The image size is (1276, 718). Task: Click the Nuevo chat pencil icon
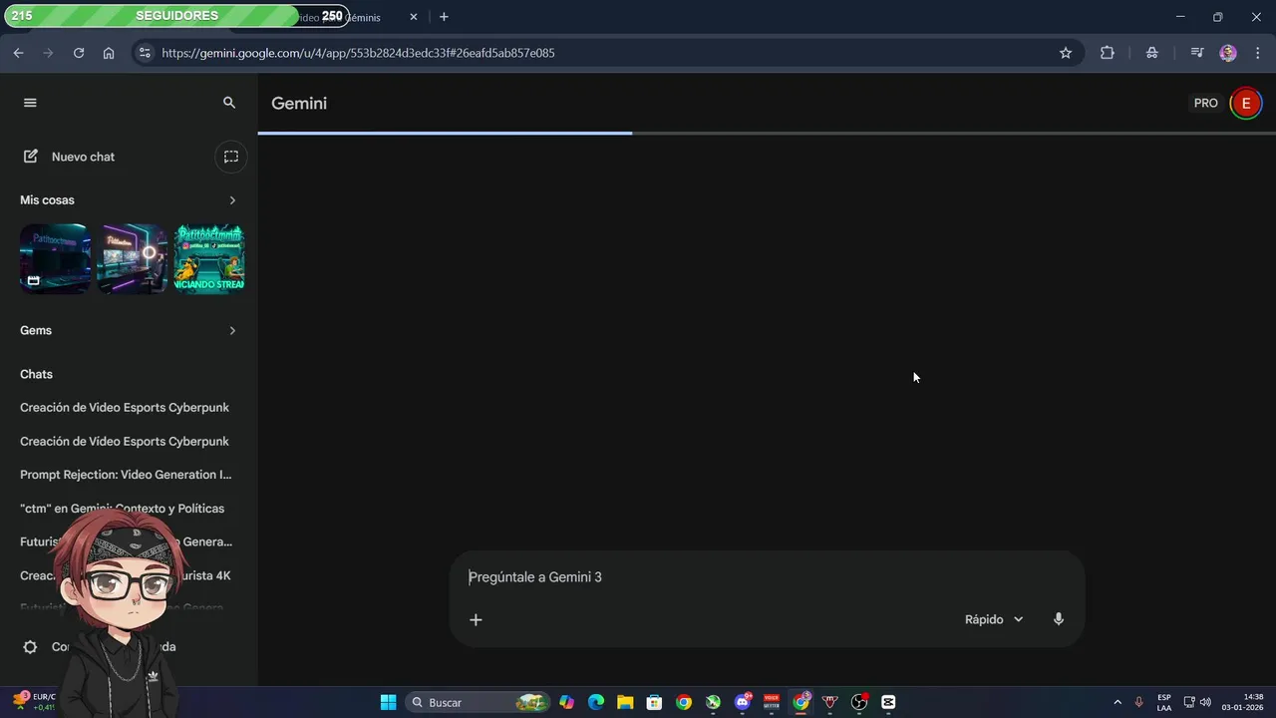[31, 157]
